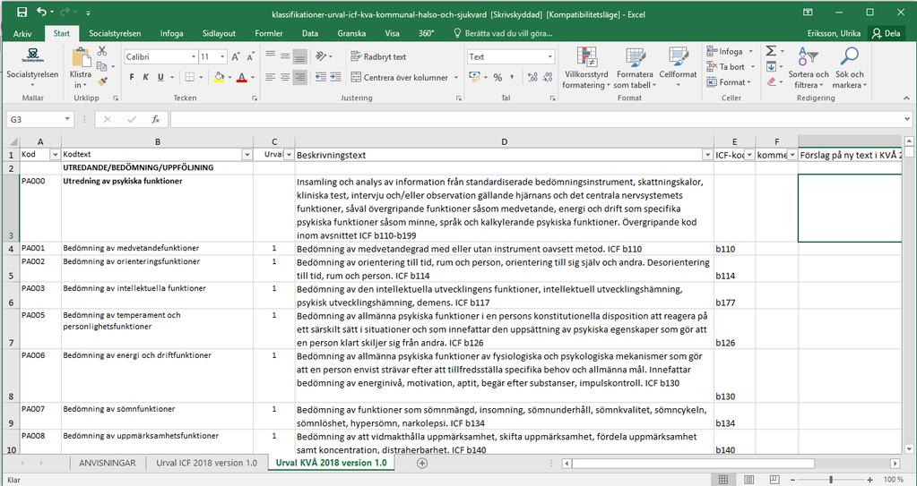Viewport: 917px width, 486px height.
Task: Activate the format painter brush
Action: tap(102, 81)
